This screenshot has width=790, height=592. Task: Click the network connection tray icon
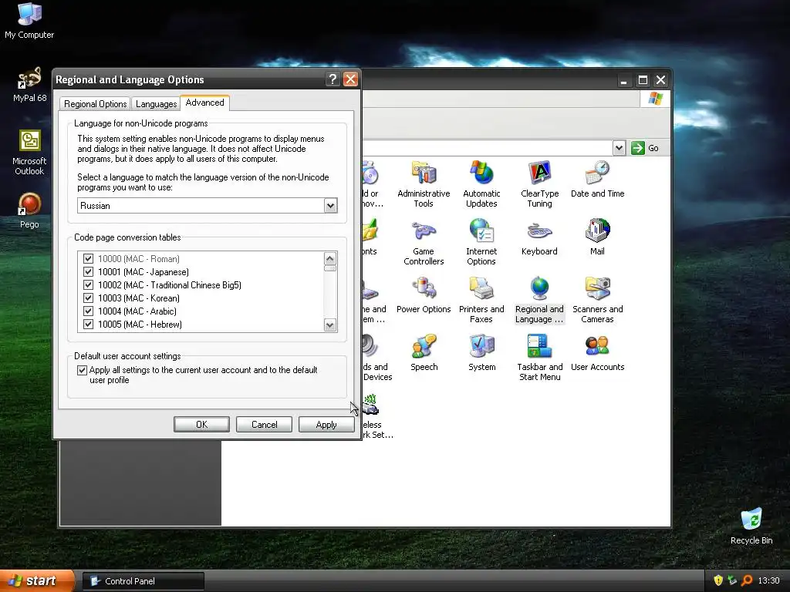tap(732, 580)
